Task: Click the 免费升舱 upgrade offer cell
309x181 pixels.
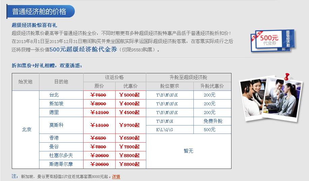Action: 213,121
